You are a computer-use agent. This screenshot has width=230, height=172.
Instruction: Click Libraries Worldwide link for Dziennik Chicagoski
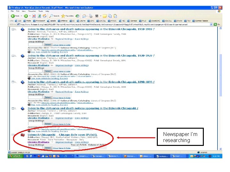click(x=39, y=142)
